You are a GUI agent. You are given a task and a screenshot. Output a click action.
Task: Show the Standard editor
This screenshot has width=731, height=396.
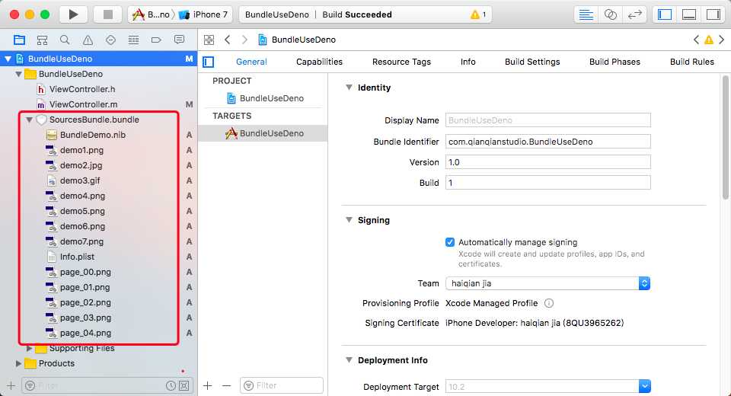[586, 14]
